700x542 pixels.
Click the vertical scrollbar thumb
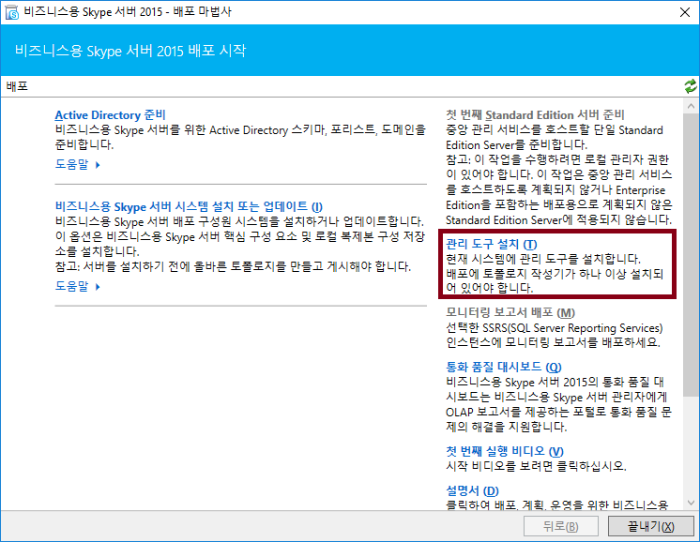click(x=691, y=254)
